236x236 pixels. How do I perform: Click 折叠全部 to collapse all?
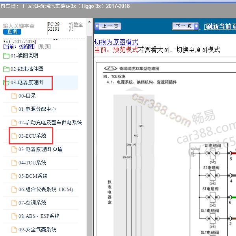[76, 27]
